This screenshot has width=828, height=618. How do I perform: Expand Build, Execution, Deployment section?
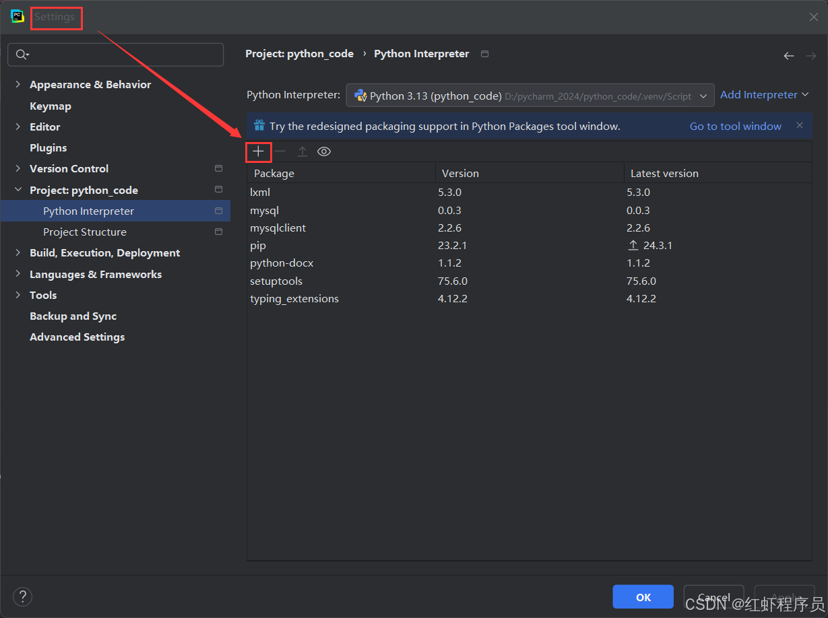(18, 252)
